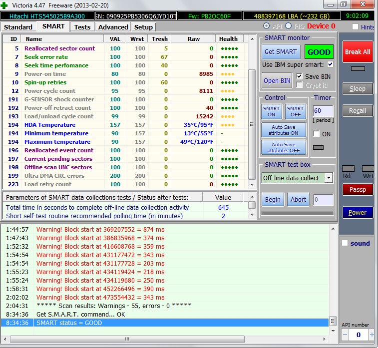The width and height of the screenshot is (378, 348).
Task: Click the minus button under API number
Action: pyautogui.click(x=346, y=334)
